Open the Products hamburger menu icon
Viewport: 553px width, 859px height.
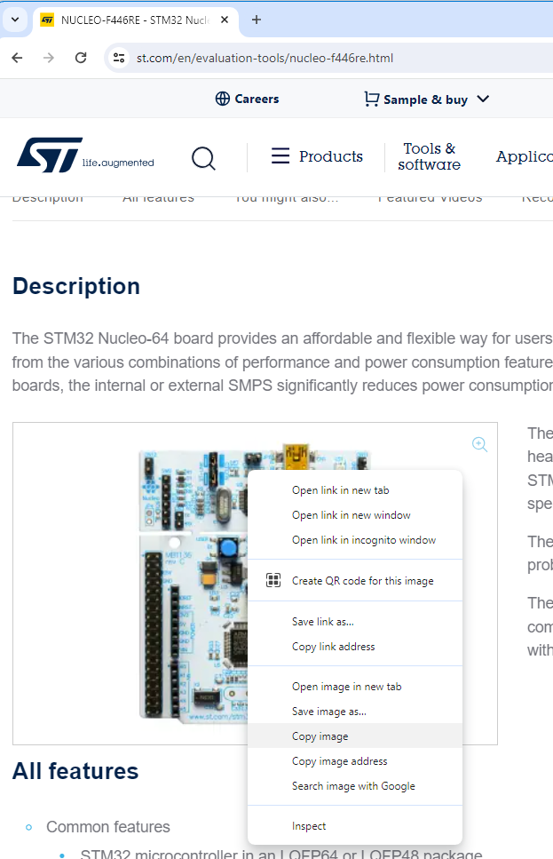coord(280,156)
